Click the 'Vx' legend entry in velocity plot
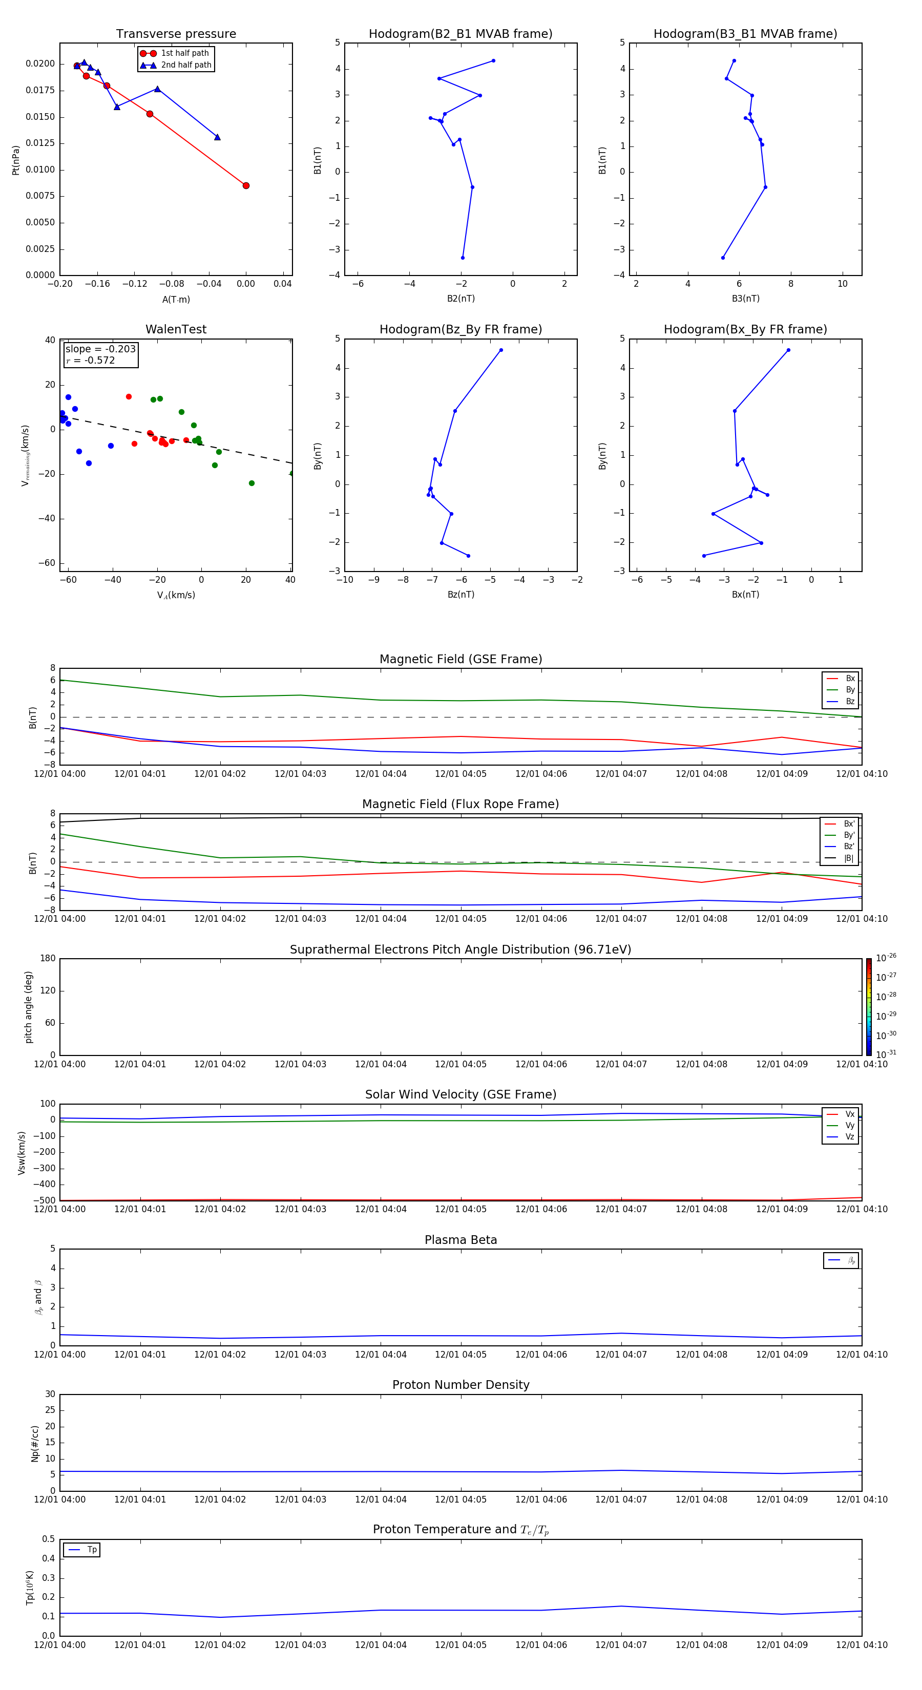Image resolution: width=922 pixels, height=1690 pixels. (x=841, y=1114)
